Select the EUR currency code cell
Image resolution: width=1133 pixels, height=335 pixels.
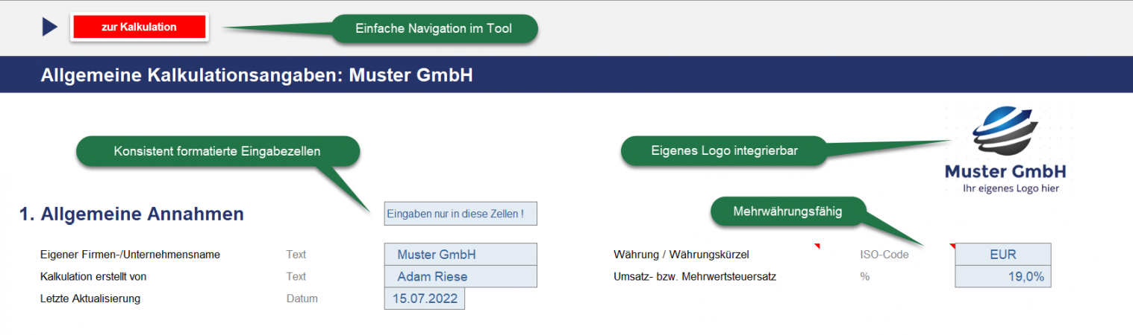coord(1002,255)
